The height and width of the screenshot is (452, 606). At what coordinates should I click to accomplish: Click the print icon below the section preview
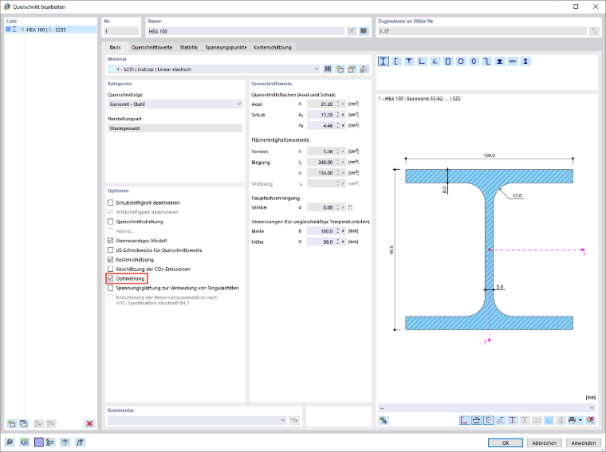pyautogui.click(x=572, y=420)
